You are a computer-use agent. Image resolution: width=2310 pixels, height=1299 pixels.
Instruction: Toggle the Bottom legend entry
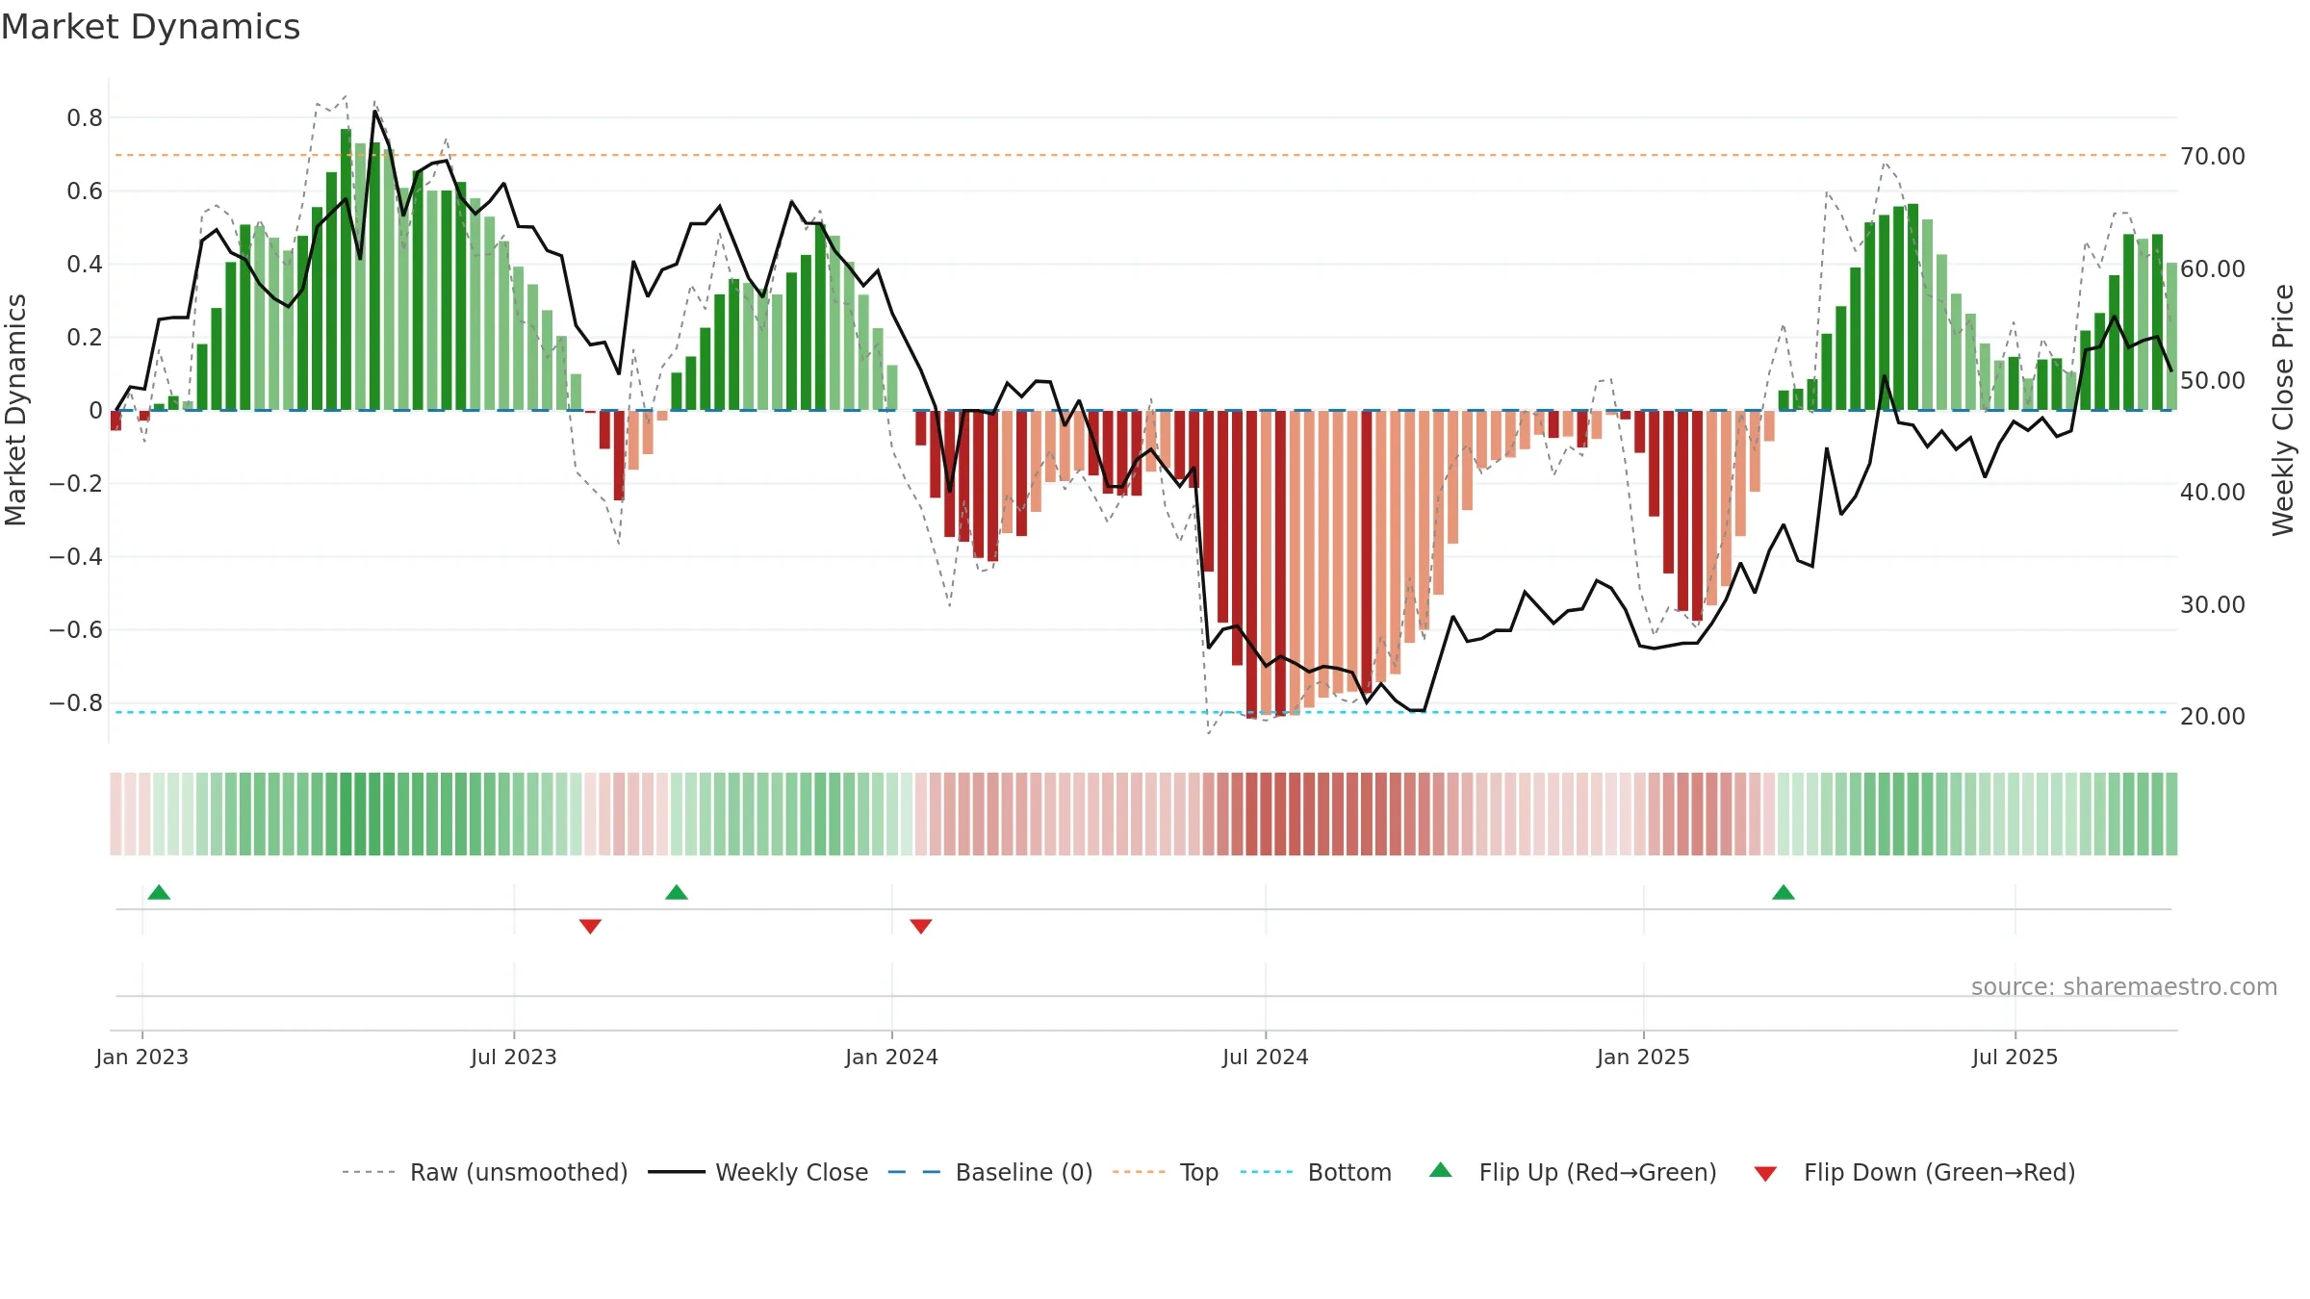point(1316,1172)
